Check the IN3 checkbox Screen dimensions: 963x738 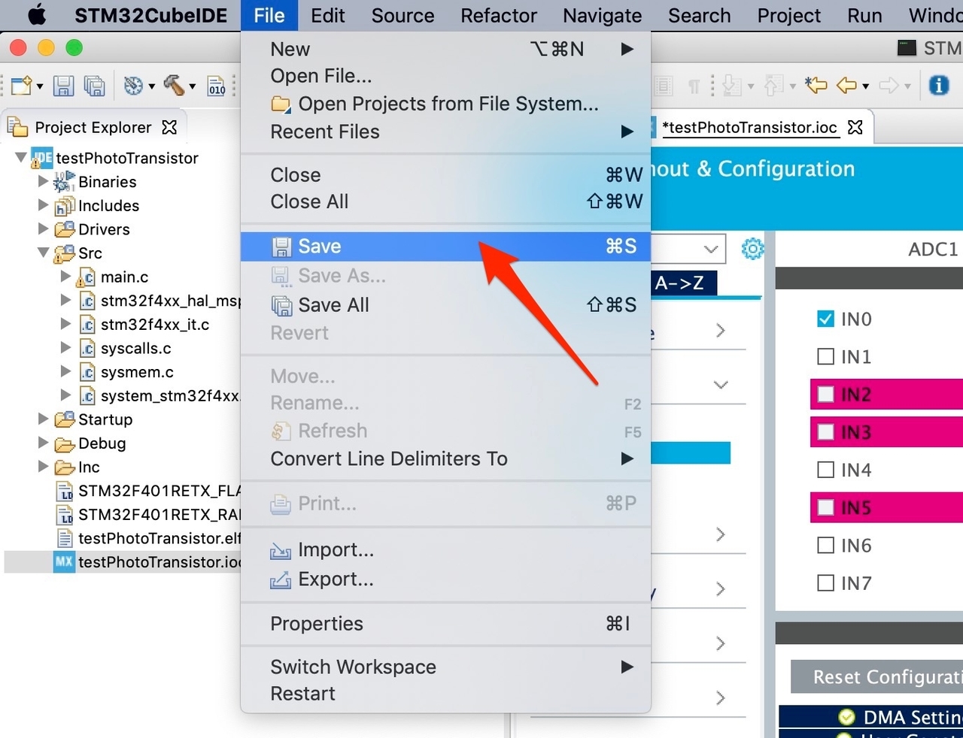825,432
